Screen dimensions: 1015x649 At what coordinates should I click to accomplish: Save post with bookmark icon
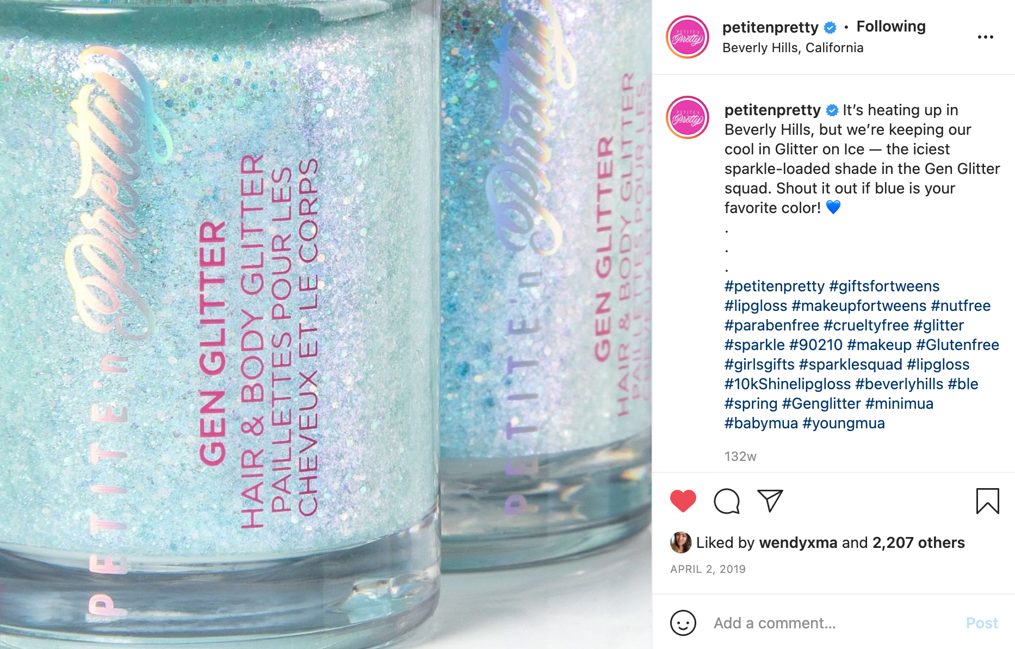pos(987,501)
